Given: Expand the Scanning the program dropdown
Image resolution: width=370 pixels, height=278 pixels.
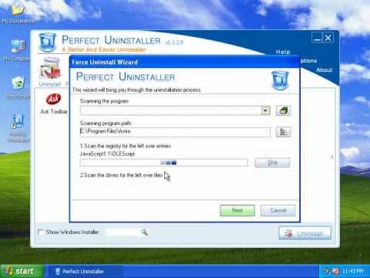Looking at the screenshot, I should 265,110.
